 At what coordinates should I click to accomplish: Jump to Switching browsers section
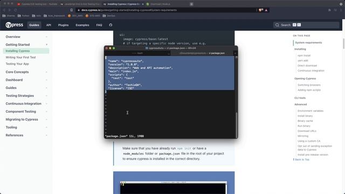309,85
